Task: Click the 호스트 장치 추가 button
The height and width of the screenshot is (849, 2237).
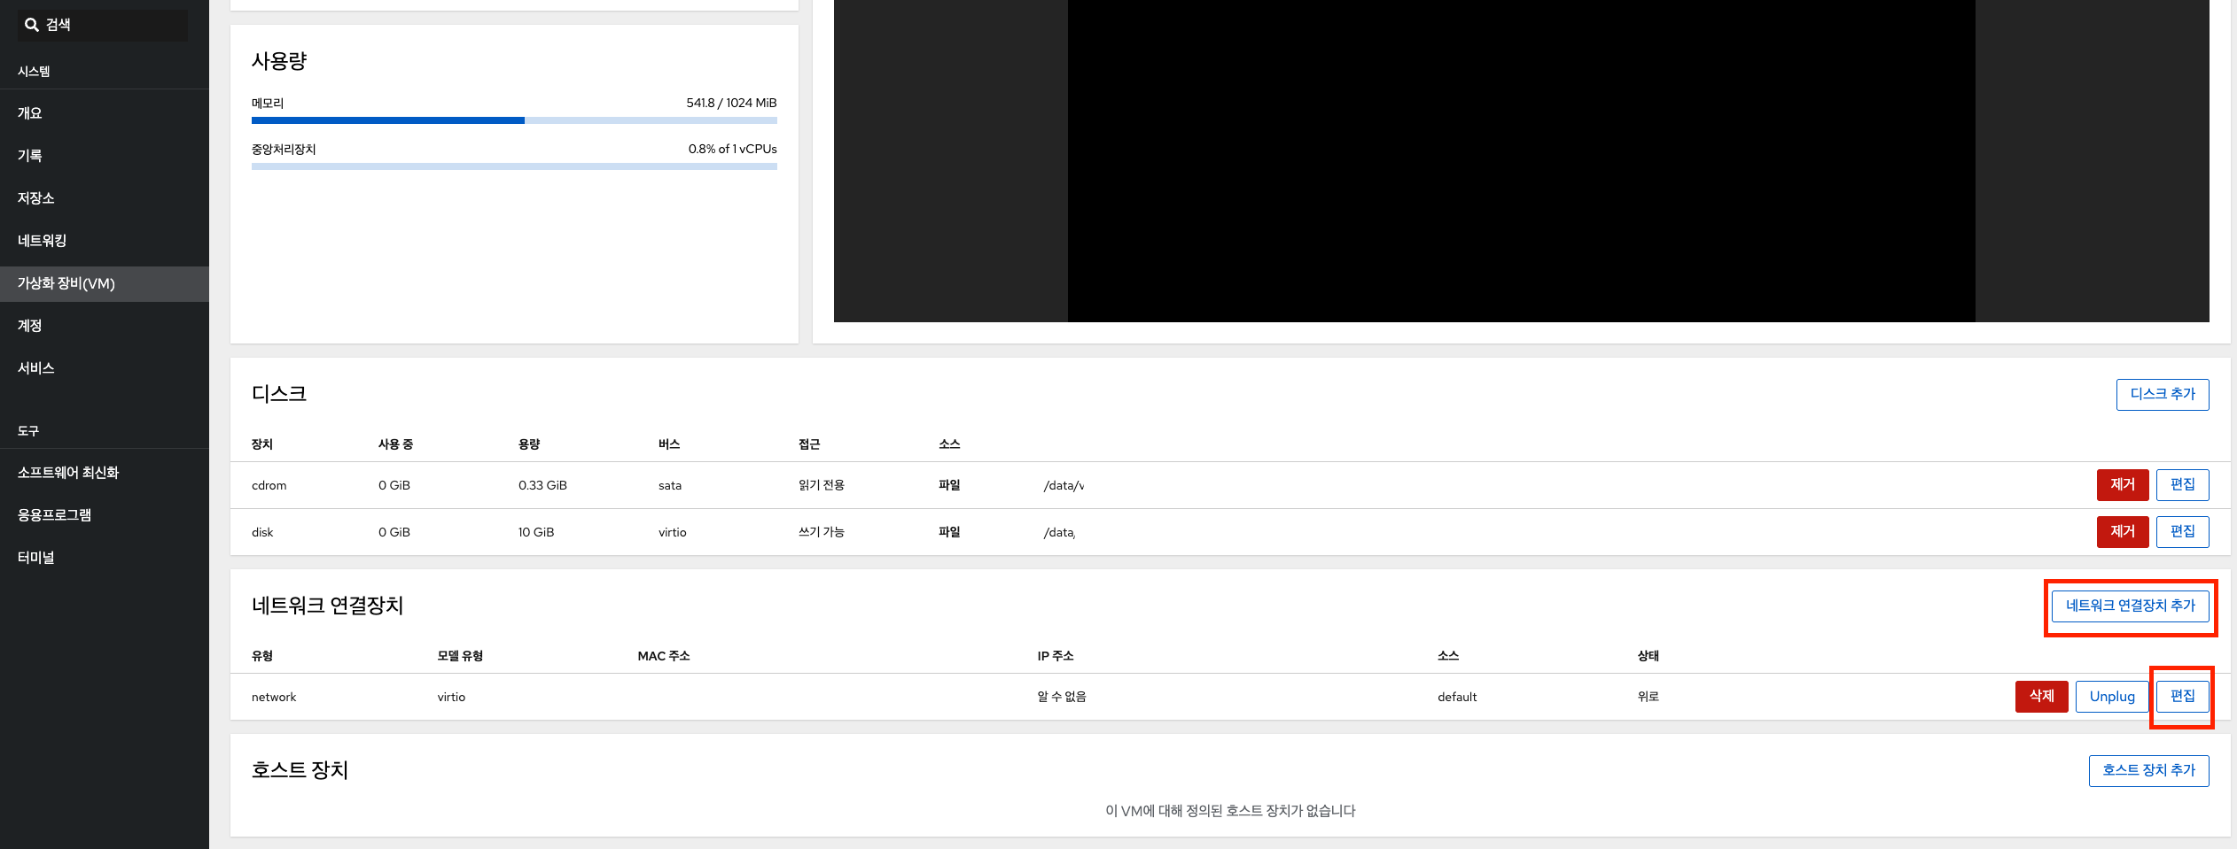Action: point(2148,770)
